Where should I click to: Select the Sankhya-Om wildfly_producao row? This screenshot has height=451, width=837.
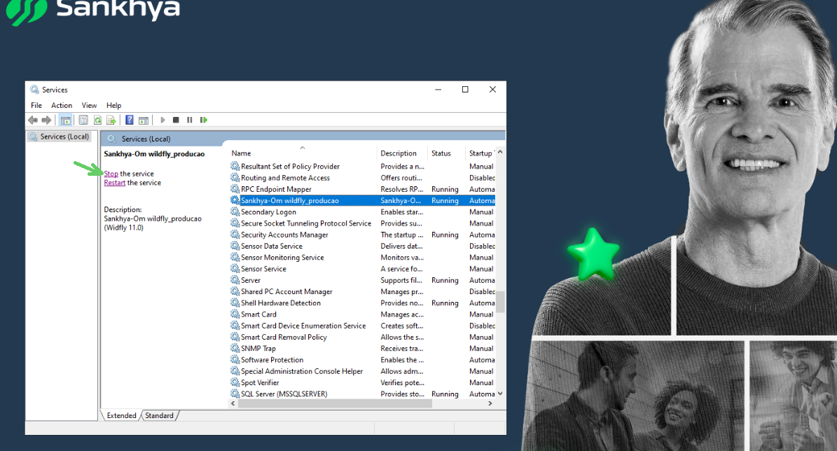[x=362, y=201]
